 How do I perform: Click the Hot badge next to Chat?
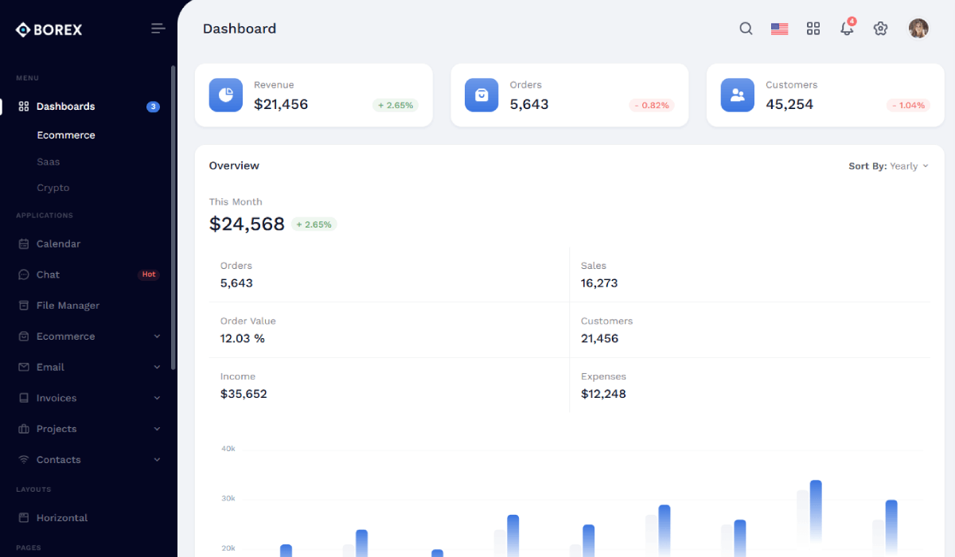click(148, 275)
